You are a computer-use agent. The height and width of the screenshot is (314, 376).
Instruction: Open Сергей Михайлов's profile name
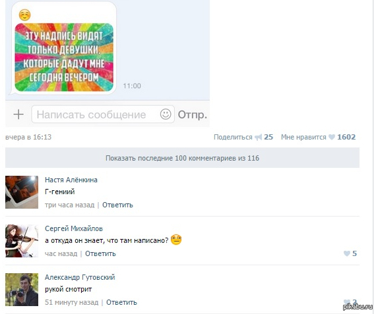click(x=74, y=228)
